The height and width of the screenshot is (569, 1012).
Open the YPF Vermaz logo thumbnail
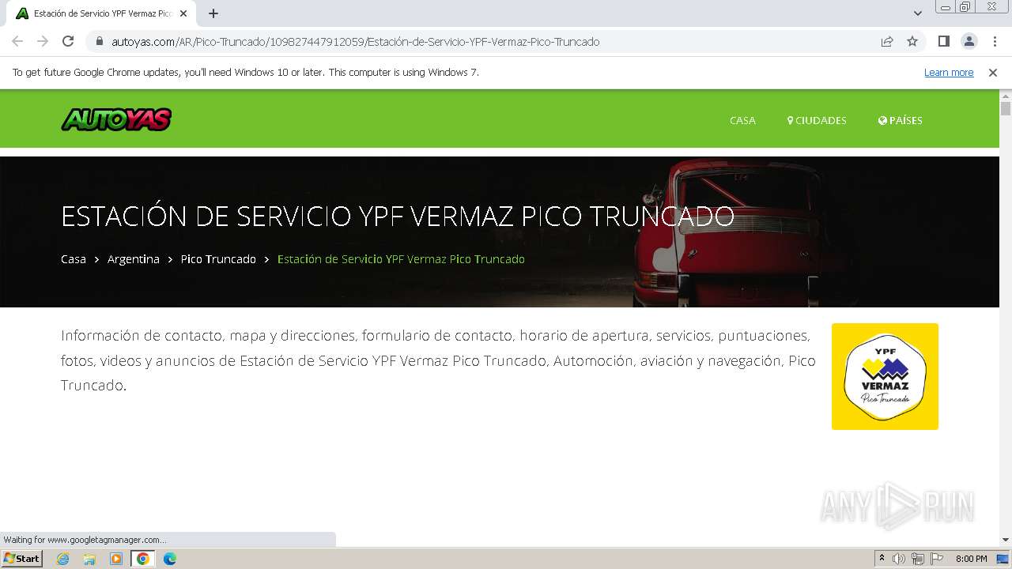click(885, 376)
